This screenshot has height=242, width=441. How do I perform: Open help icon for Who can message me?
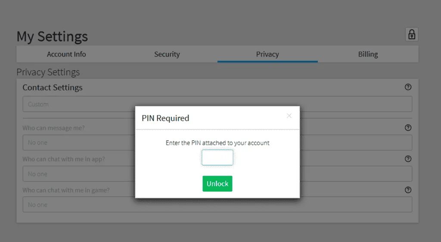(408, 128)
